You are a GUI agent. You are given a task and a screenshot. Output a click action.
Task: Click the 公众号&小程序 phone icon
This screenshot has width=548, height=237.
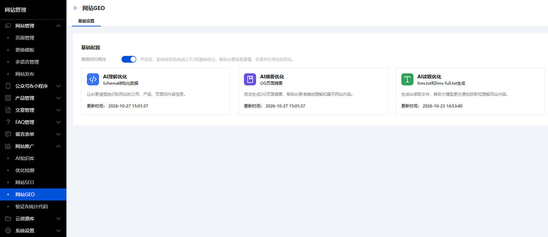8,86
